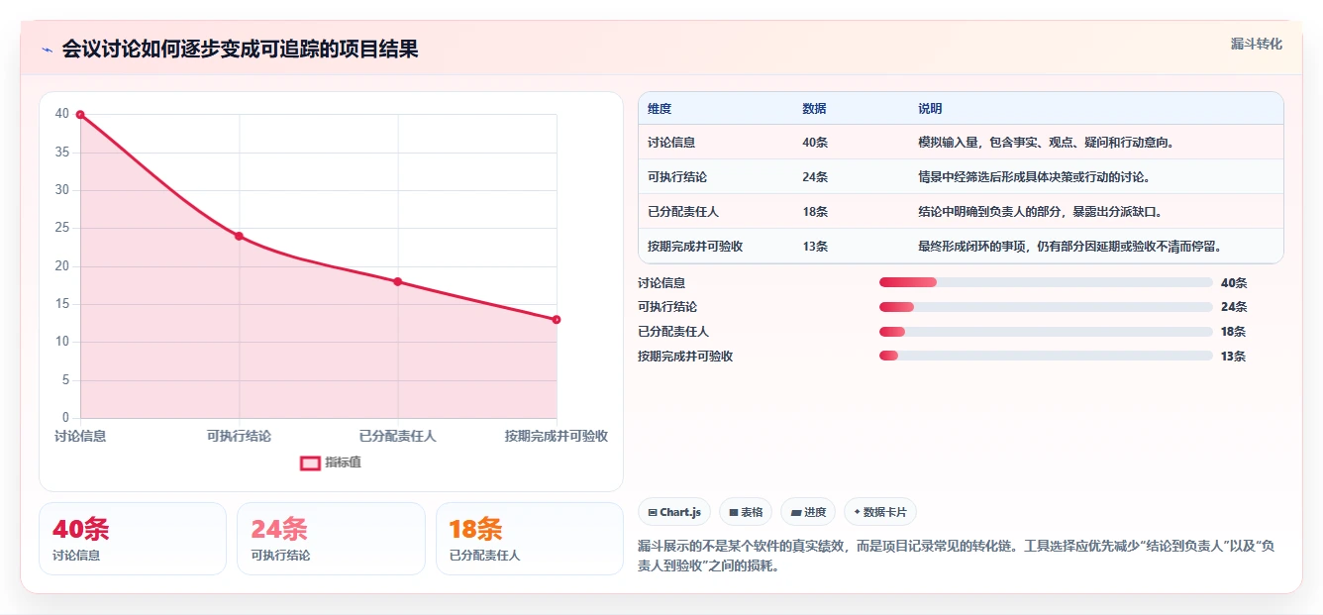Select the 进度 tag chip

tap(808, 512)
